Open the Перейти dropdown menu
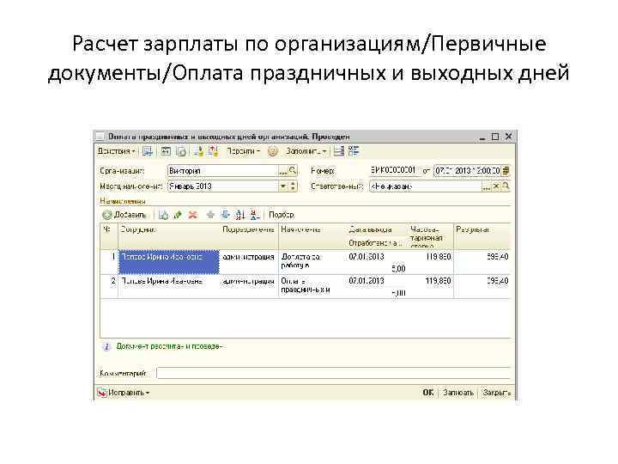618x464 pixels. point(243,151)
